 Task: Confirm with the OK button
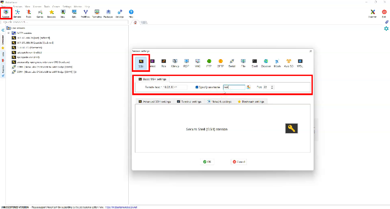point(207,162)
